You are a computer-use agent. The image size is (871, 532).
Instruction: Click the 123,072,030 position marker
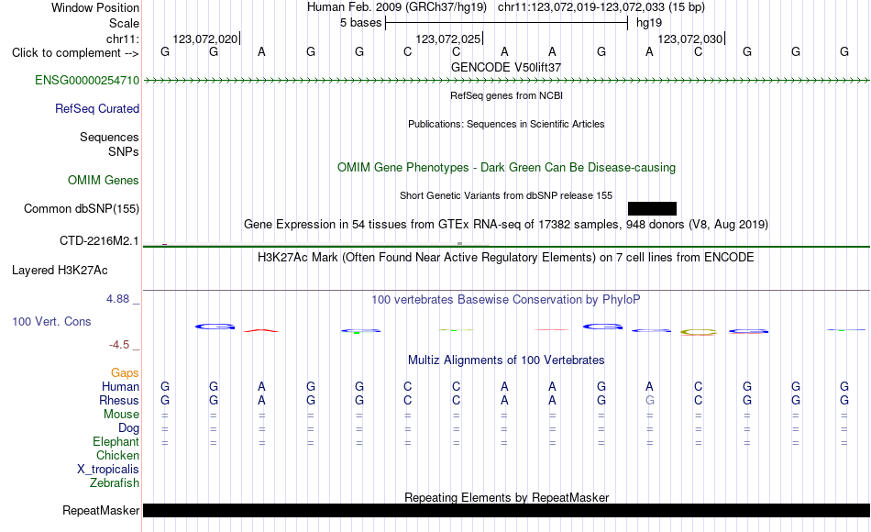(x=689, y=39)
